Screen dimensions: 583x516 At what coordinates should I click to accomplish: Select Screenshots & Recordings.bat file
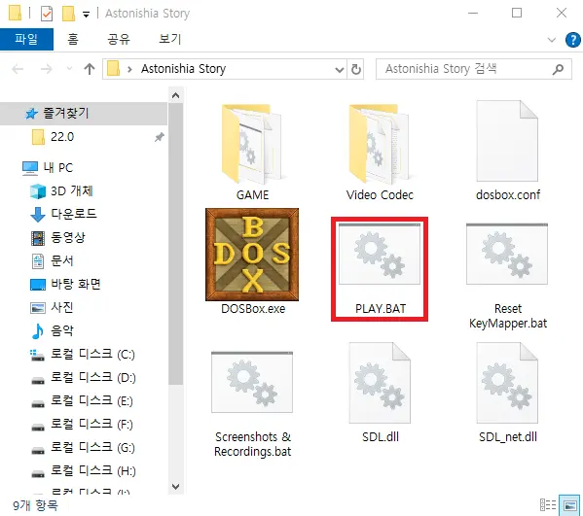(x=252, y=404)
